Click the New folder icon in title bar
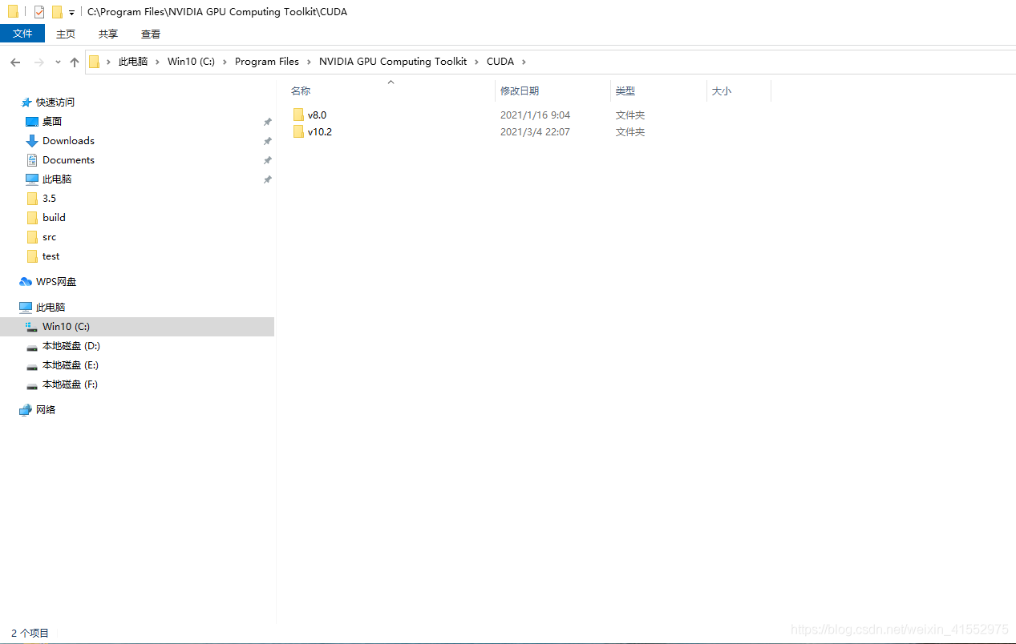 coord(57,12)
